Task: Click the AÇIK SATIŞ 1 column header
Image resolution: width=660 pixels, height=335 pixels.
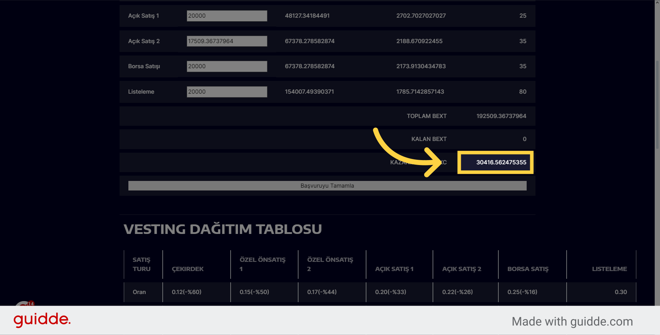Action: tap(394, 269)
